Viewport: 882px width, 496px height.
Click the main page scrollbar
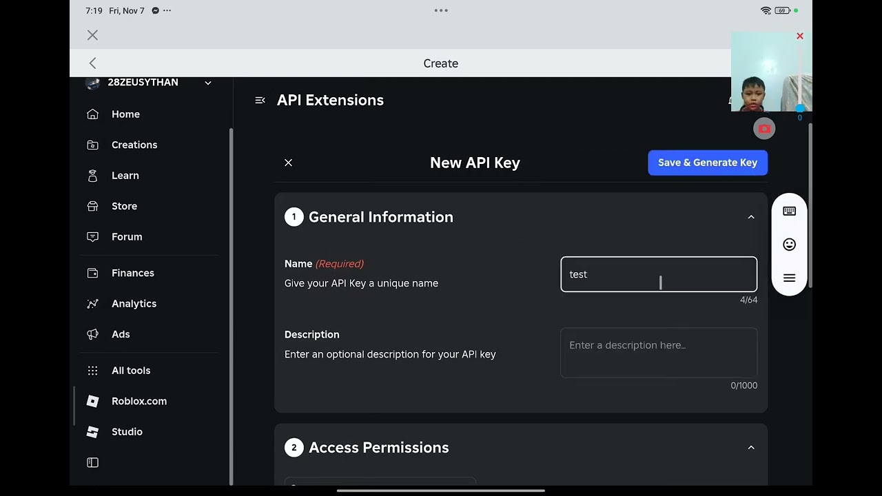[810, 205]
